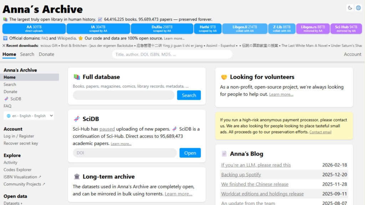
Task: Open blog post Backing up Spotify
Action: pyautogui.click(x=241, y=174)
